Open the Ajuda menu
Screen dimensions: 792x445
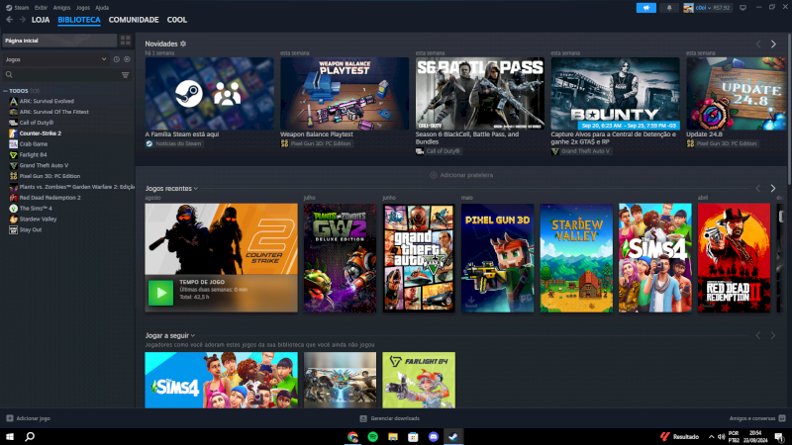click(102, 8)
